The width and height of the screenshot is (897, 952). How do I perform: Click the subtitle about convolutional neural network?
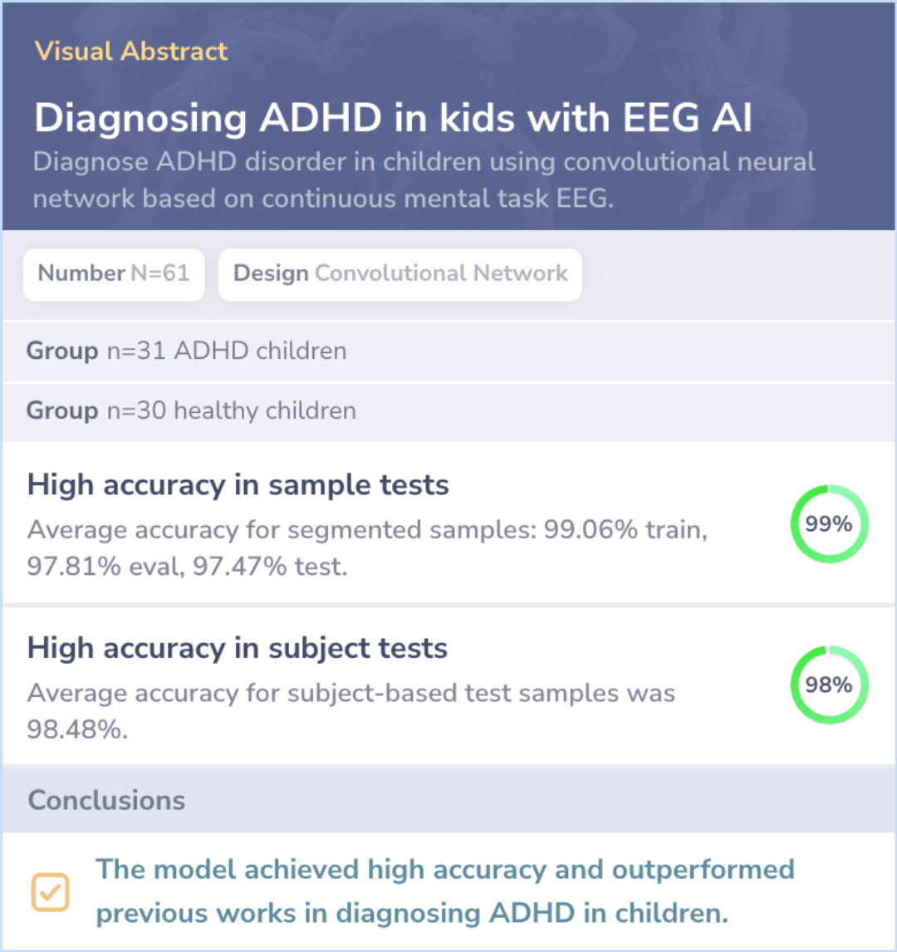pyautogui.click(x=424, y=180)
